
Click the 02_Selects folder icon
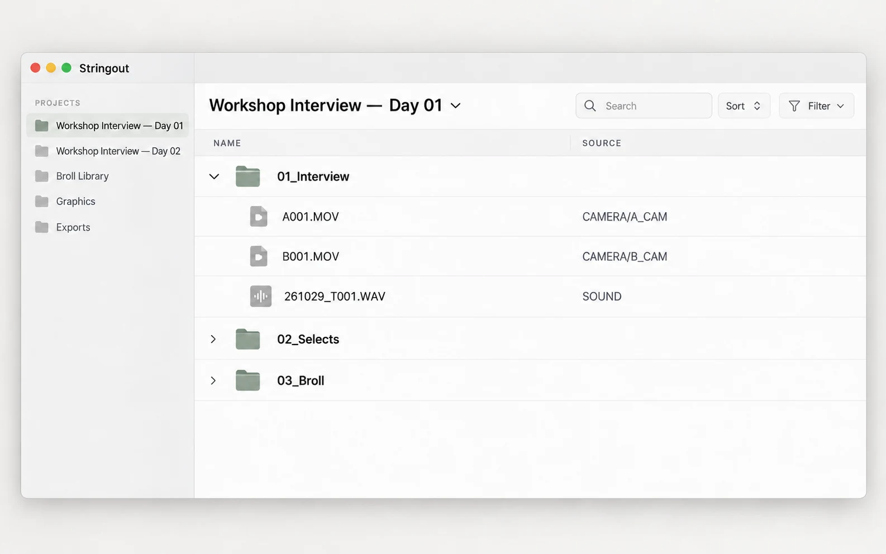[247, 339]
